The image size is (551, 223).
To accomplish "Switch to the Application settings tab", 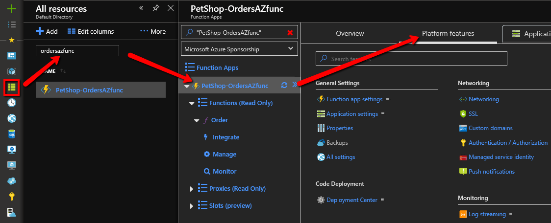I will 527,34.
